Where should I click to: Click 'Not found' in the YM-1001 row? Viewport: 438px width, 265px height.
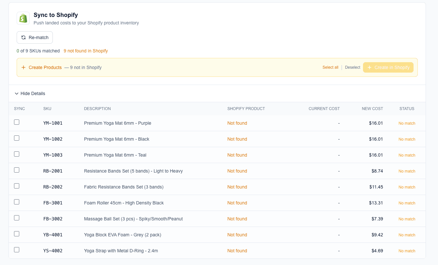237,123
